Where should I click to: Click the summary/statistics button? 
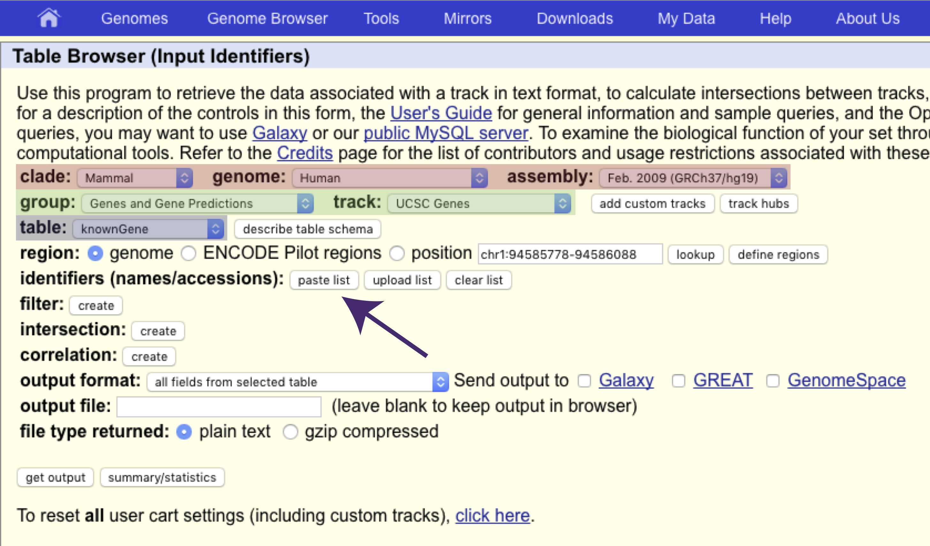click(162, 477)
